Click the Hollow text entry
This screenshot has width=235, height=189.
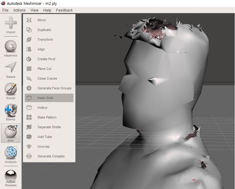tap(42, 108)
